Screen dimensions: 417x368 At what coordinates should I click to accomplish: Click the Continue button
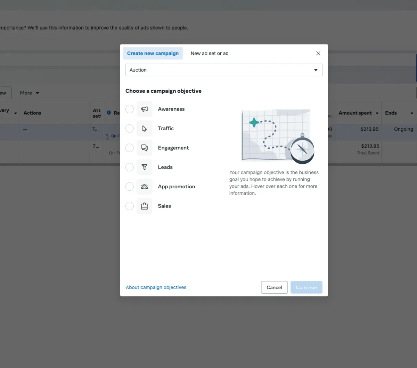click(x=306, y=287)
